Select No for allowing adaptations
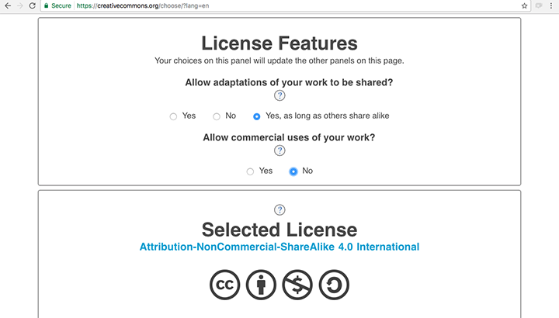The height and width of the screenshot is (318, 559). (217, 116)
